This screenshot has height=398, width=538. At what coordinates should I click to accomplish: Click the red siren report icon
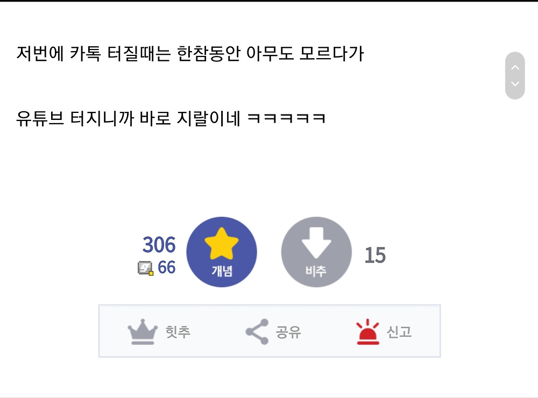coord(368,332)
